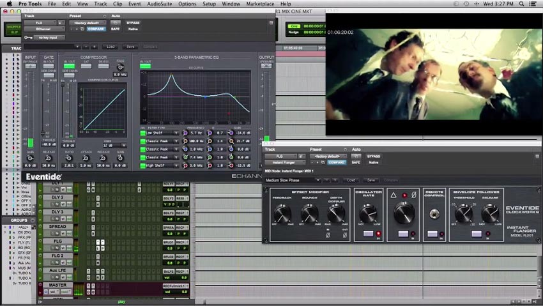This screenshot has height=306, width=543.
Task: Open the Instant Flanger plugin selector
Action: [x=286, y=162]
